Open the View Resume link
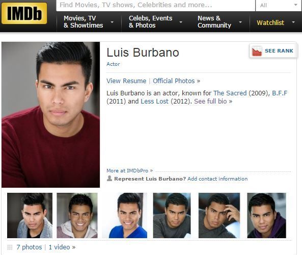Image resolution: width=302 pixels, height=255 pixels. click(126, 81)
